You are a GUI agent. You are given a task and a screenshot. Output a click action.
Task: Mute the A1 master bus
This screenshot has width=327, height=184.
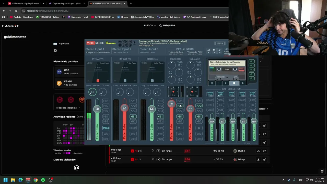[x=210, y=110]
